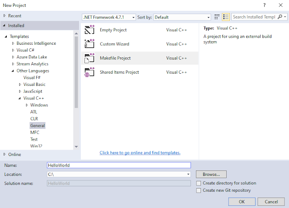The height and width of the screenshot is (208, 289).
Task: Select Stream Analytics templates label
Action: pyautogui.click(x=33, y=64)
